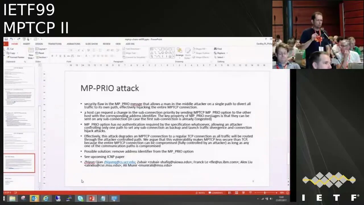
Task: Toggle bullet list formatting
Action: tap(94, 50)
